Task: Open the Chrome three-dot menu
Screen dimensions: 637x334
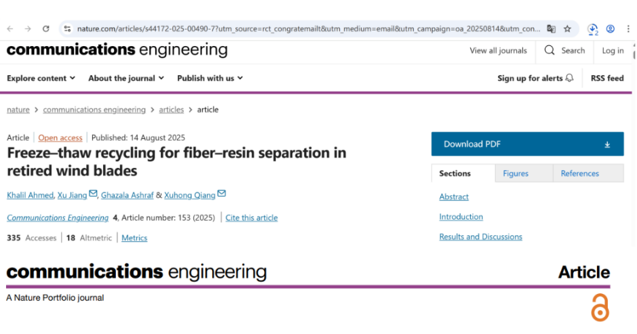Action: click(x=628, y=29)
